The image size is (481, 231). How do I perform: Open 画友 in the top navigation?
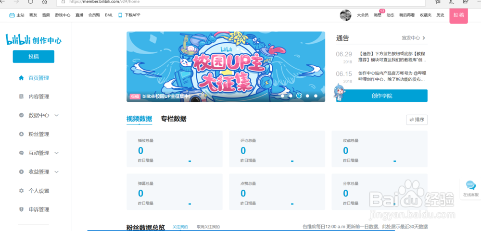click(33, 15)
